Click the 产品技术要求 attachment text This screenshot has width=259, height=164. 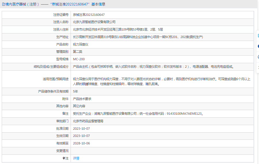(x=82, y=99)
